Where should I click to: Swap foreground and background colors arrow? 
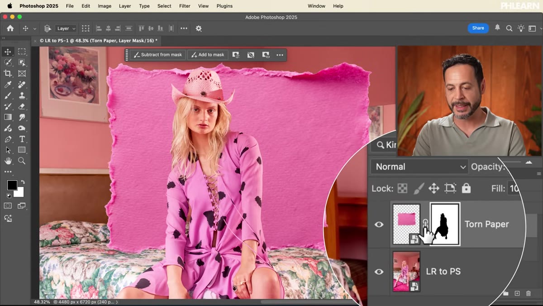23,182
